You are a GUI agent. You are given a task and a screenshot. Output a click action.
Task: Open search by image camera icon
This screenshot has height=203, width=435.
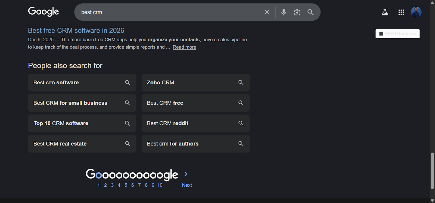(x=297, y=12)
